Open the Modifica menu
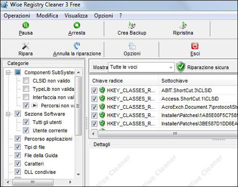The width and height of the screenshot is (238, 187). [x=47, y=16]
